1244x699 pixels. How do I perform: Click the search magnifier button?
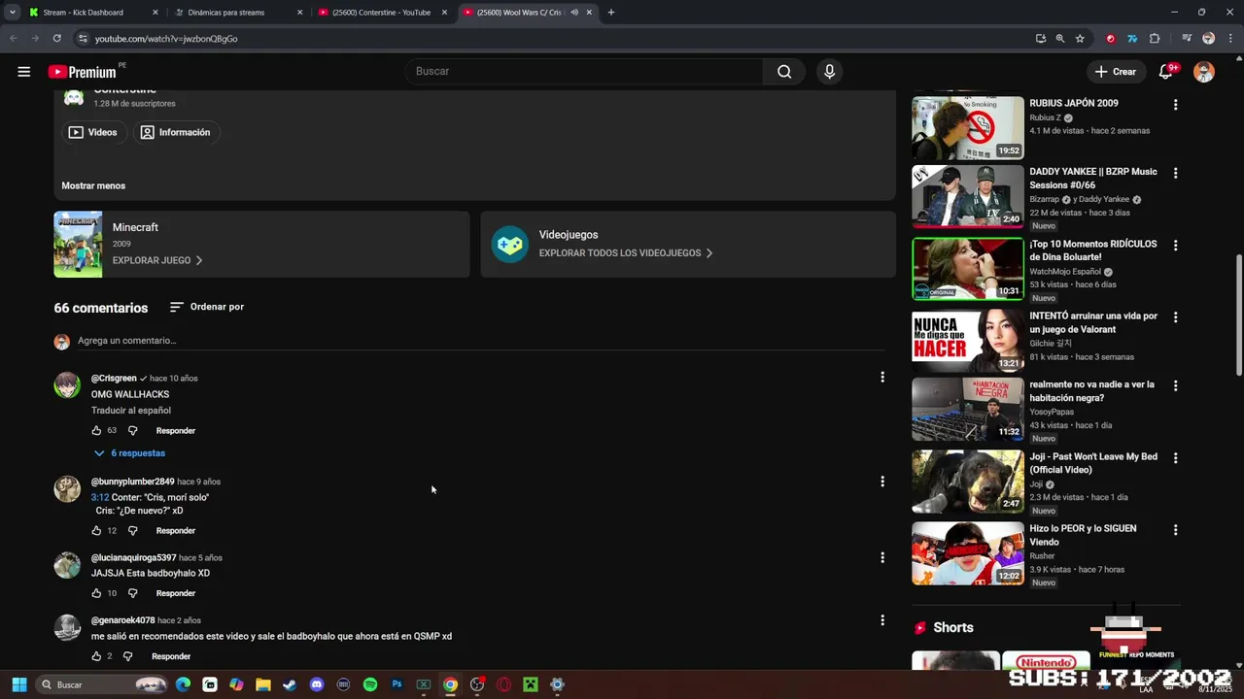click(784, 72)
